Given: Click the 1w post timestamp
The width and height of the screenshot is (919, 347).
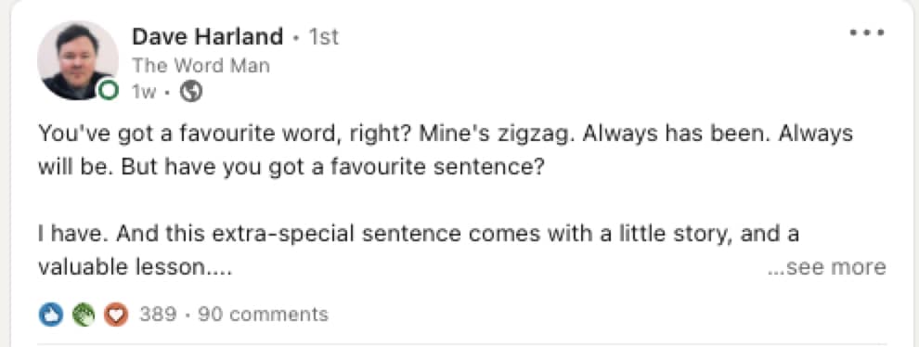Looking at the screenshot, I should tap(144, 92).
